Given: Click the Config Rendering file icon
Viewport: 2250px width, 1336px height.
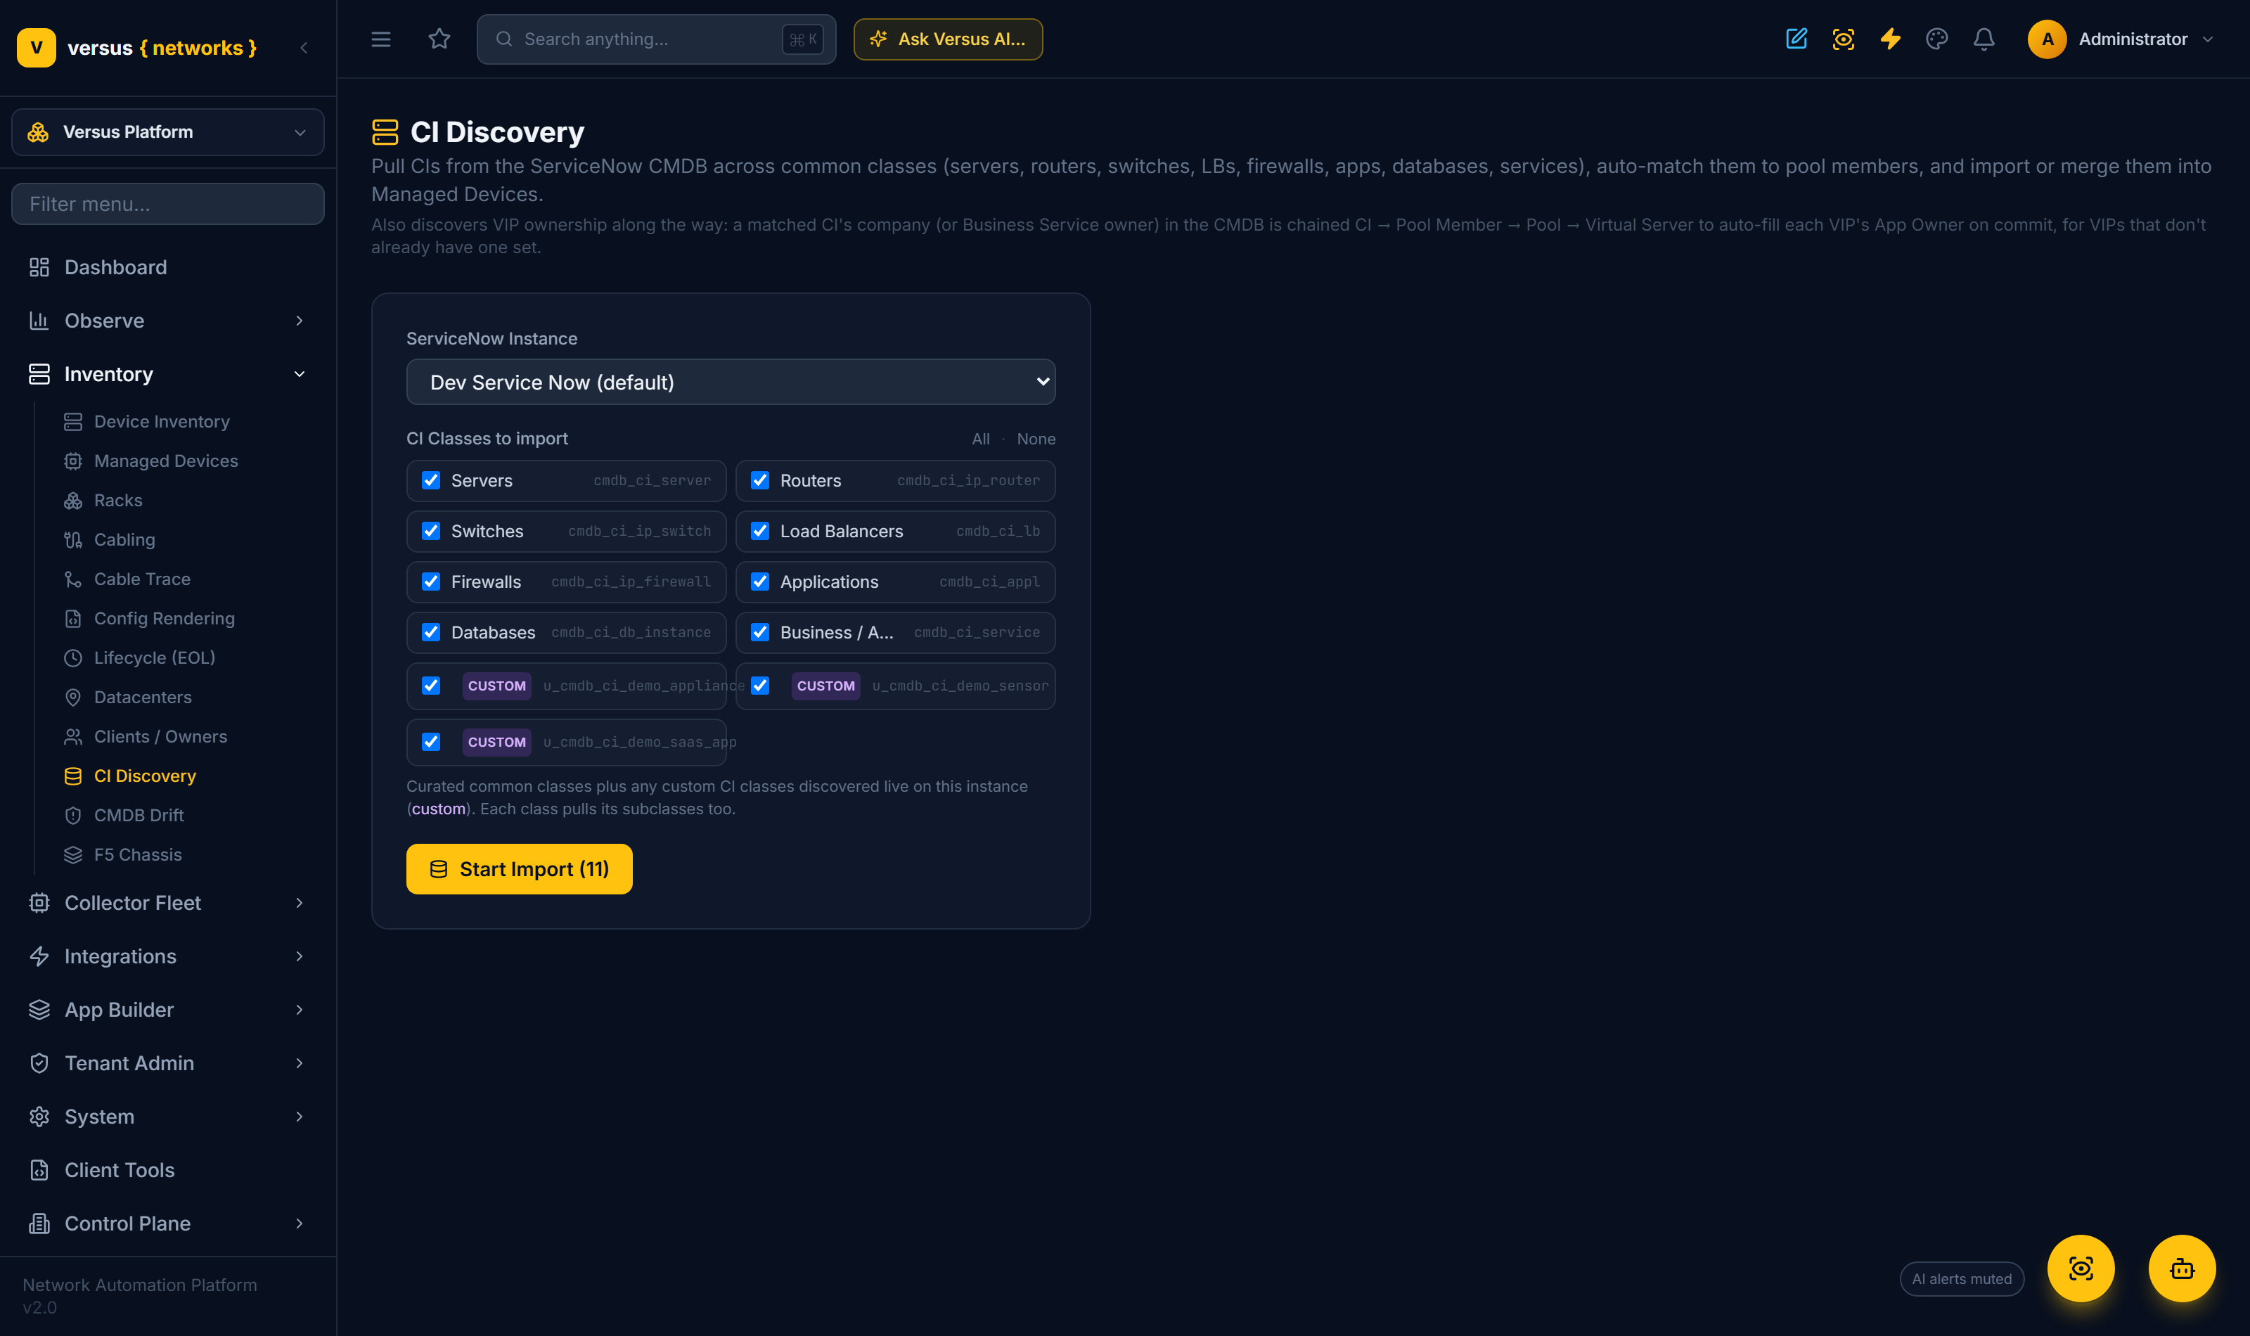Looking at the screenshot, I should [73, 619].
